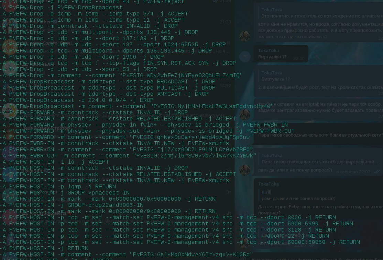383x260 pixels.
Task: Click the terminal line '--dst-type BROADCAST -j DROP'
Action: pos(108,81)
